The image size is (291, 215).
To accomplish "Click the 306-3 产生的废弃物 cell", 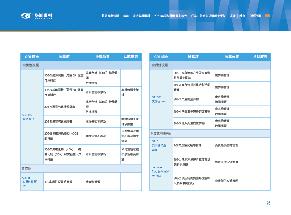I will point(193,99).
